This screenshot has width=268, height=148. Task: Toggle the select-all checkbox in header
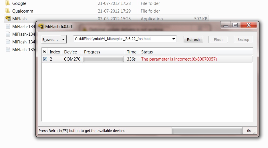(x=45, y=52)
